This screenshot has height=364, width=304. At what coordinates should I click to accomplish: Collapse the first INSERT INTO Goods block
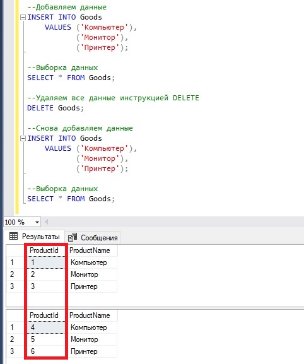[x=23, y=18]
